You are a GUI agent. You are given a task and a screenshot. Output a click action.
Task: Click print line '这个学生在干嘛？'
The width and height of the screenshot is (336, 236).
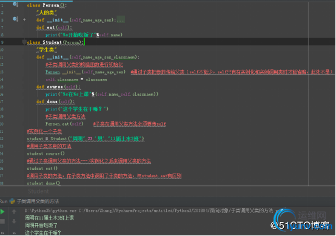click(x=77, y=109)
